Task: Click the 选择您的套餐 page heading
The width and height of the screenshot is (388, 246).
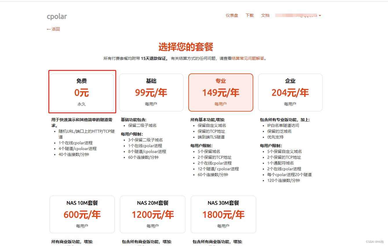Action: click(186, 47)
